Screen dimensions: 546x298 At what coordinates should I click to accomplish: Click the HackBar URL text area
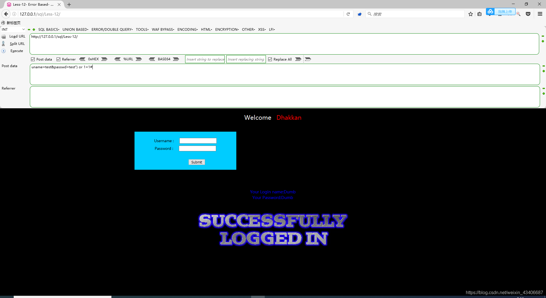284,44
